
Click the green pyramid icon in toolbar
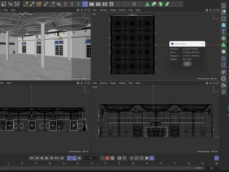pos(147,4)
